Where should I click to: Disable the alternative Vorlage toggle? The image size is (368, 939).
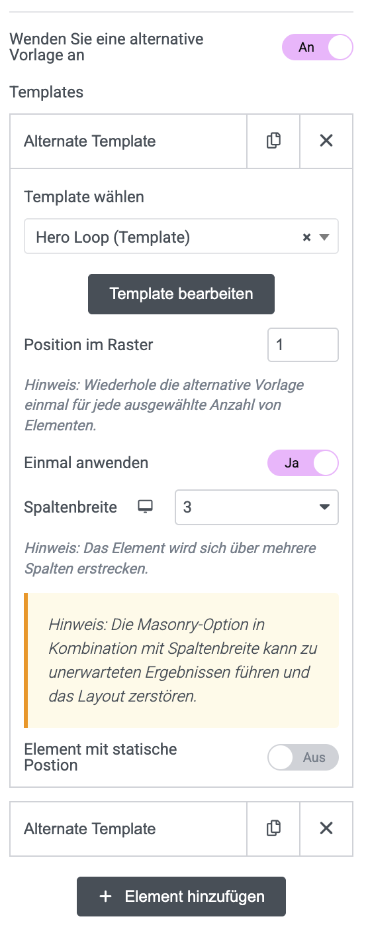tap(318, 47)
